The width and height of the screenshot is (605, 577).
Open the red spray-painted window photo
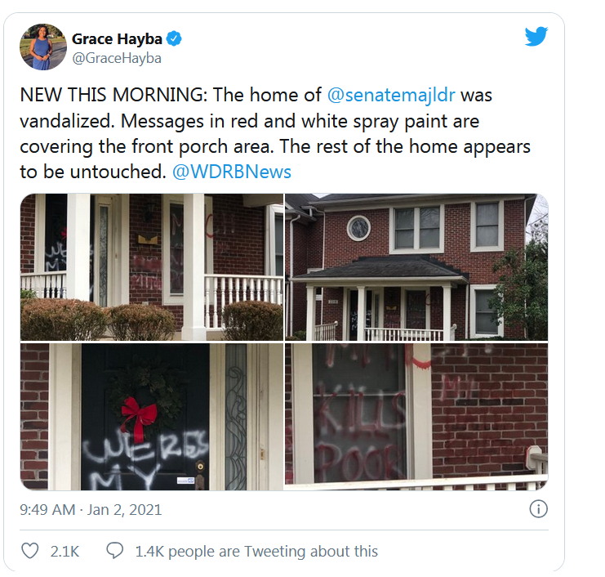tap(416, 417)
